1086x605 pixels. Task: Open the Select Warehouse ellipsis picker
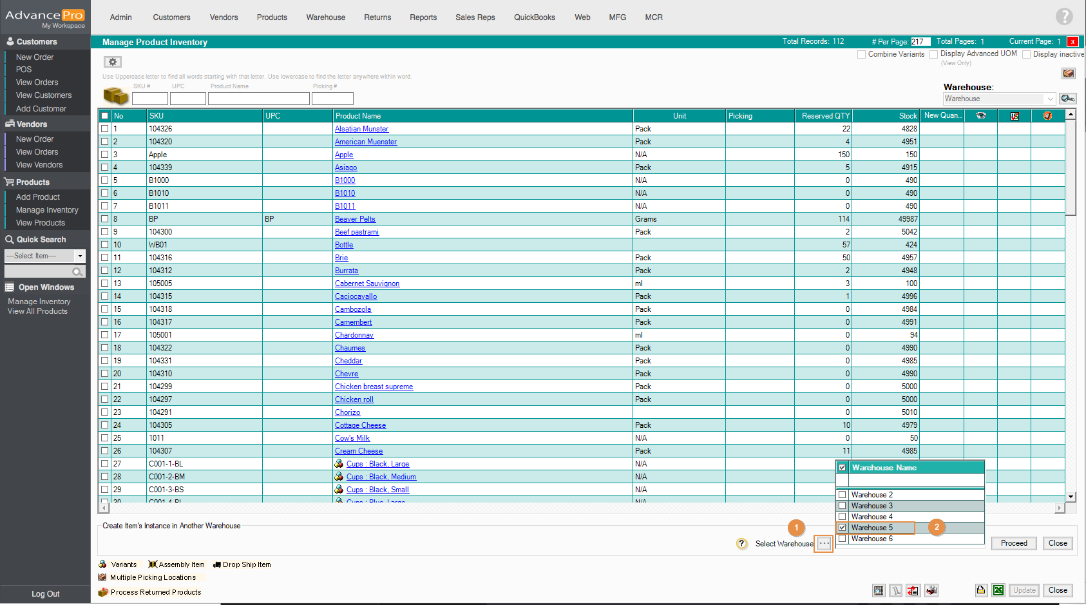tap(824, 544)
